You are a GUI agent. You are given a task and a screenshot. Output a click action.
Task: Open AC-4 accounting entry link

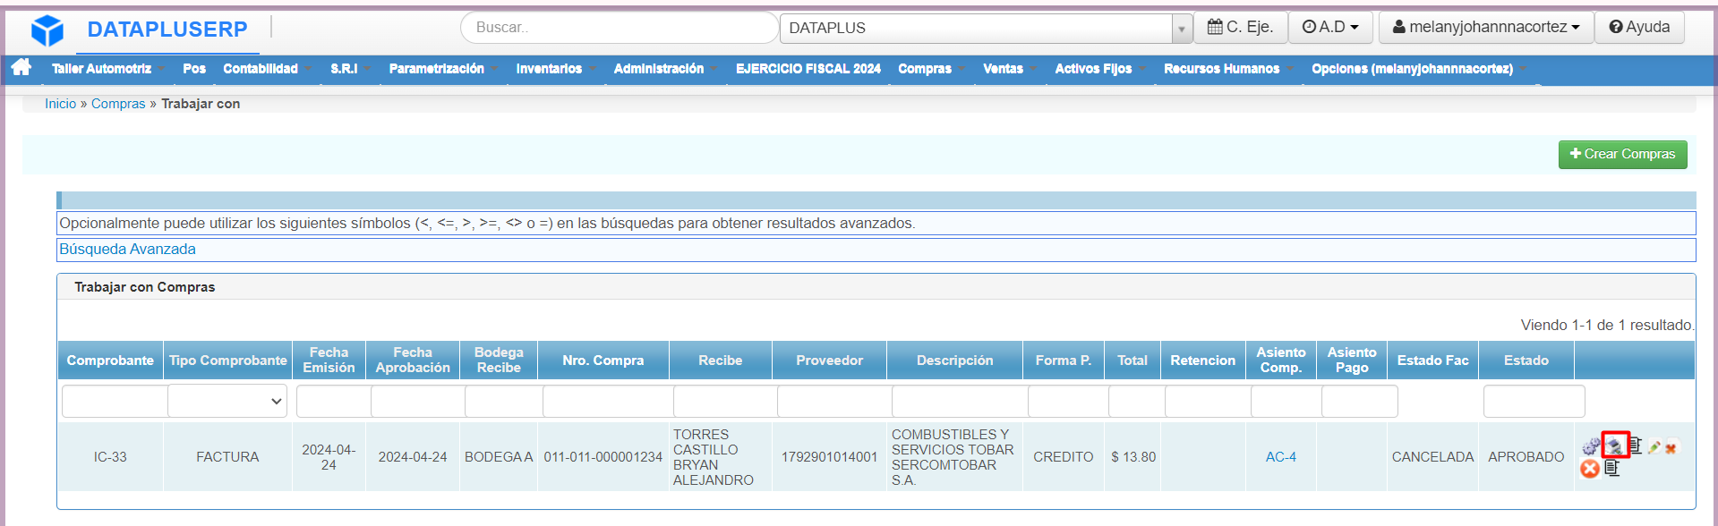coord(1280,457)
